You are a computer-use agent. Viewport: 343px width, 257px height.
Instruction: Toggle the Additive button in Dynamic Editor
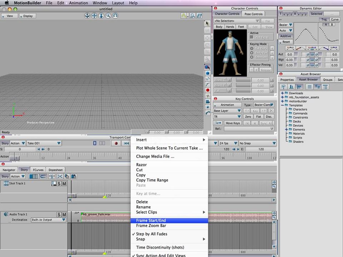coord(285,36)
